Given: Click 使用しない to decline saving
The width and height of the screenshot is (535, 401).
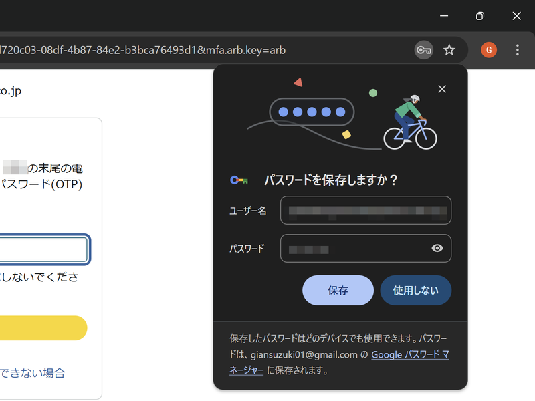Looking at the screenshot, I should [x=415, y=290].
